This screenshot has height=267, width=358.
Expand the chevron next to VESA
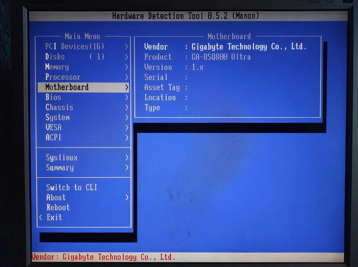click(x=126, y=128)
